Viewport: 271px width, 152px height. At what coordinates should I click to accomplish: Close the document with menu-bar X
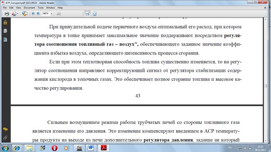click(265, 8)
